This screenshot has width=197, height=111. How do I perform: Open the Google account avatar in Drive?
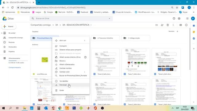tap(193, 18)
